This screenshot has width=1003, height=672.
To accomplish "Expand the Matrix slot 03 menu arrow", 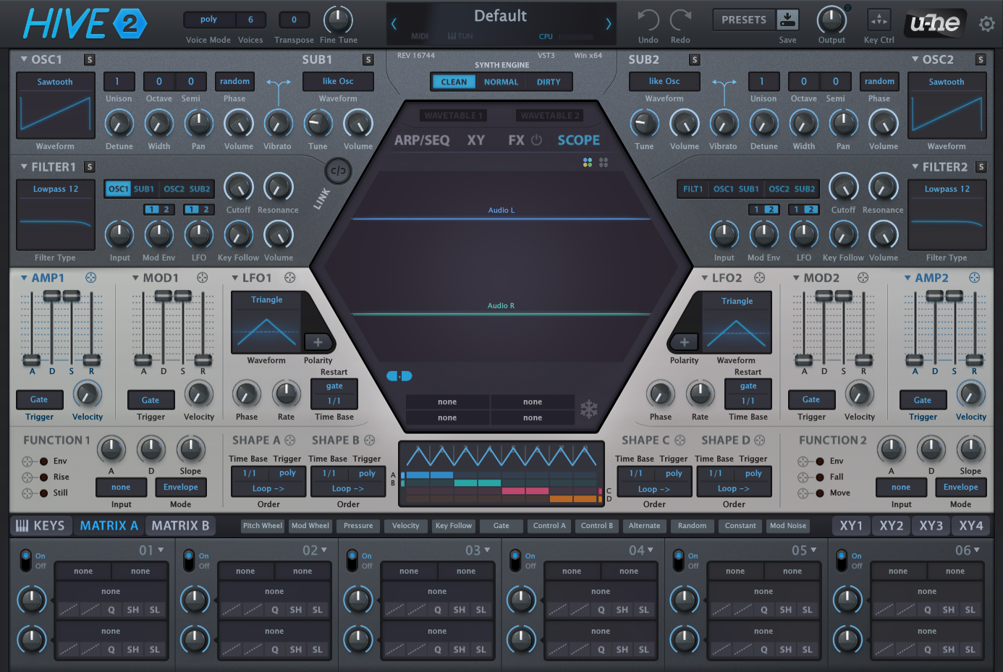I will tap(486, 550).
